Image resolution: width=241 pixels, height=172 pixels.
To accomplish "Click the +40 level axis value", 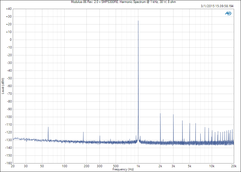I will (x=9, y=9).
